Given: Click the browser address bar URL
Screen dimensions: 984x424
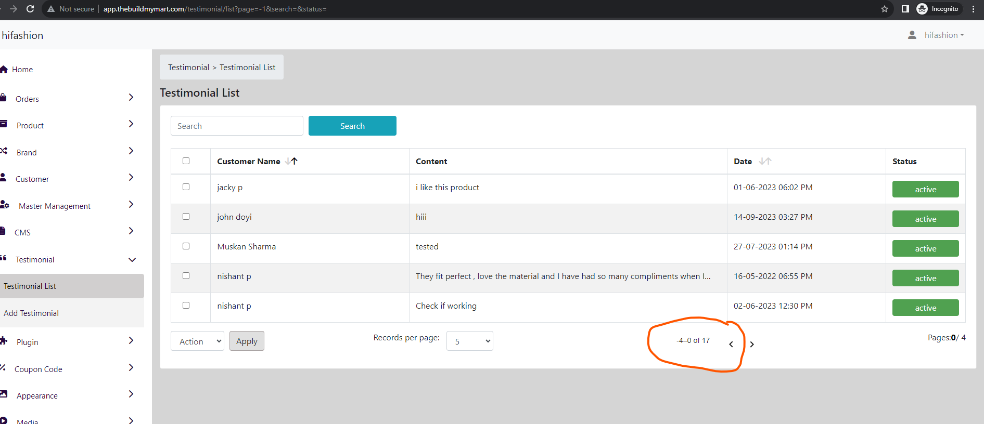Looking at the screenshot, I should 215,9.
